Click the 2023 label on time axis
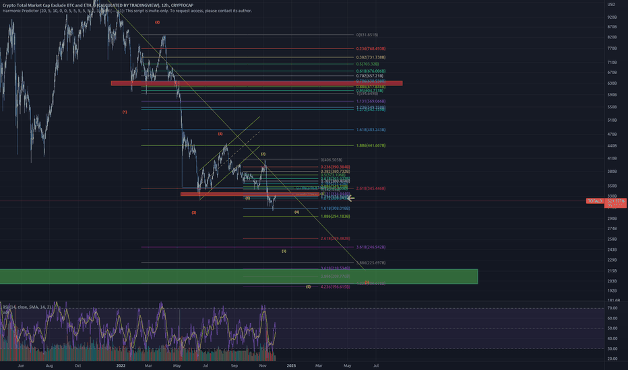628x370 pixels. click(291, 365)
